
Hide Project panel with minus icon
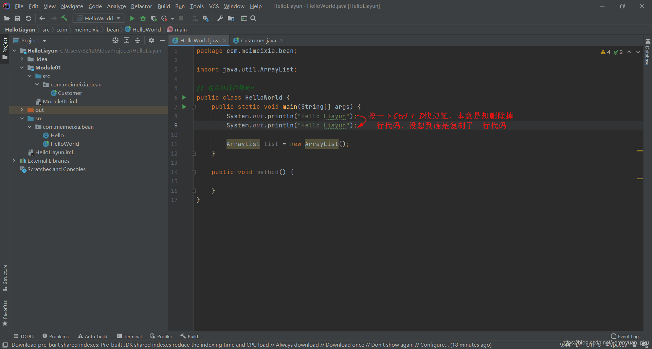pyautogui.click(x=163, y=40)
